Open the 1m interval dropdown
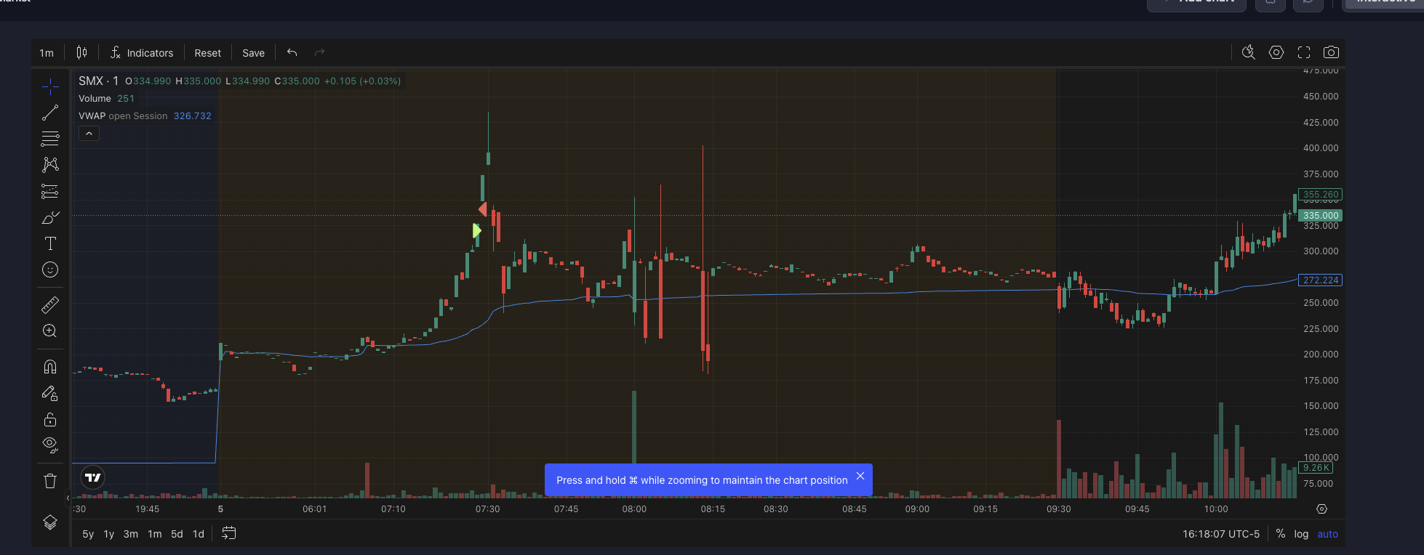The height and width of the screenshot is (555, 1424). pyautogui.click(x=47, y=53)
